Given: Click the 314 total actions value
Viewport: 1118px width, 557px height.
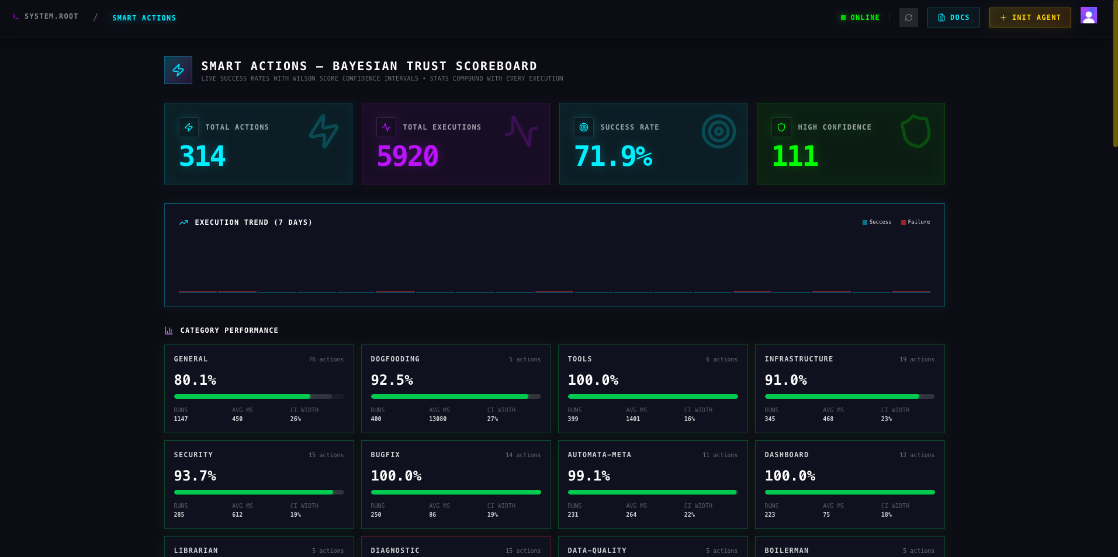Looking at the screenshot, I should click(x=202, y=156).
